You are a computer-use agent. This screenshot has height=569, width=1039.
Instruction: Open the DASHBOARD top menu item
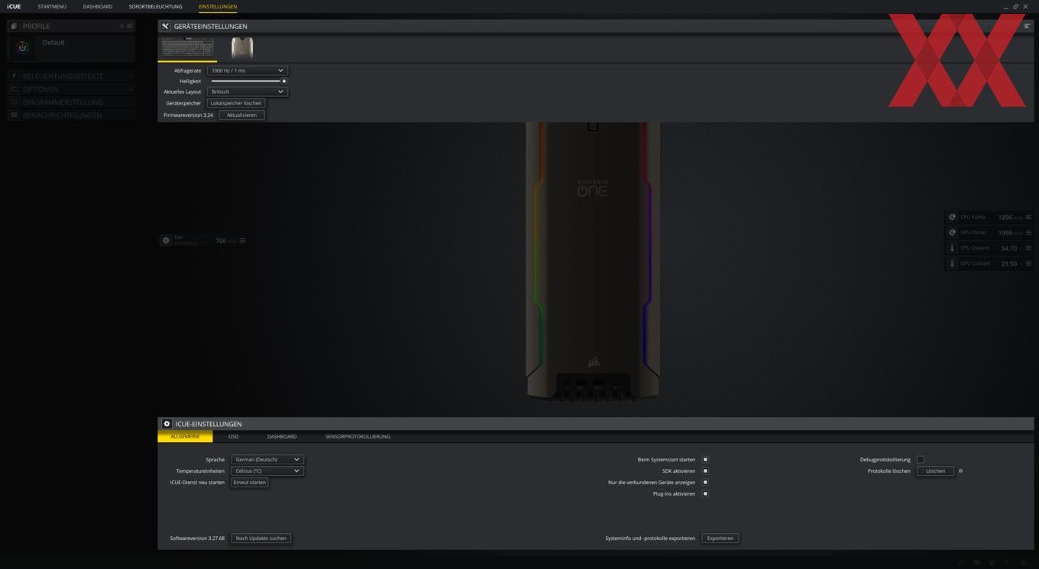click(98, 6)
